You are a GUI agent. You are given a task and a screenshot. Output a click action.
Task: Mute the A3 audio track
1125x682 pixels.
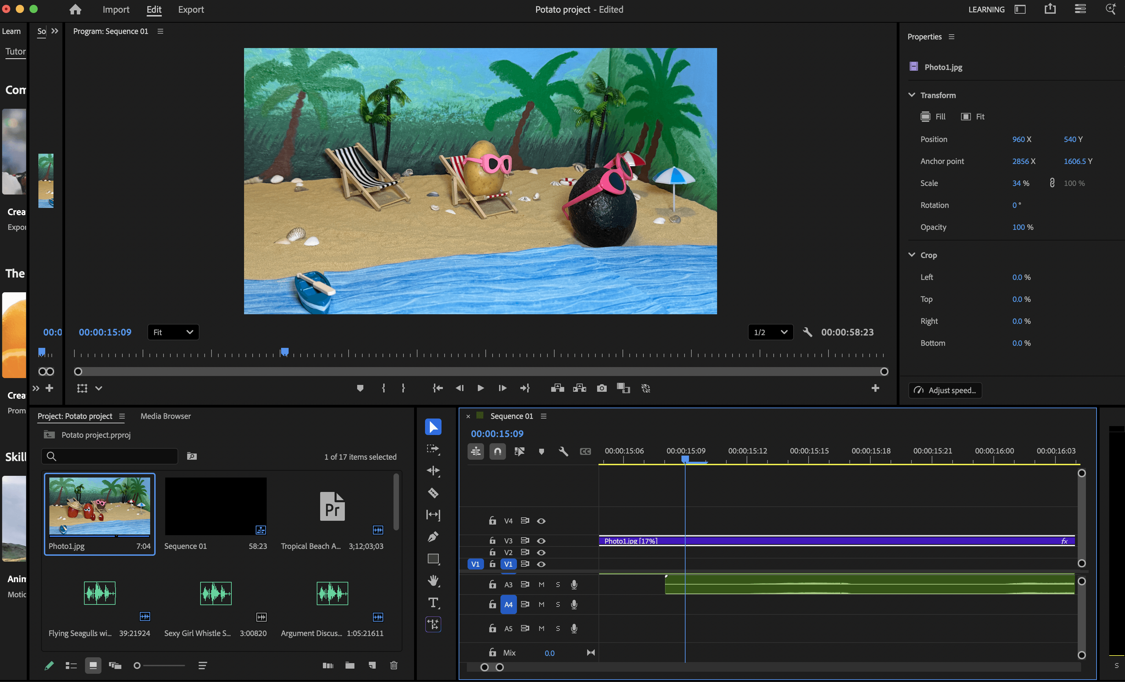pyautogui.click(x=541, y=584)
